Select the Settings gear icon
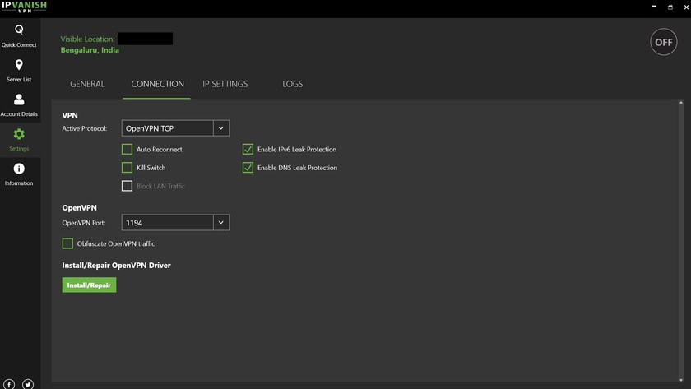The image size is (691, 389). coord(19,134)
